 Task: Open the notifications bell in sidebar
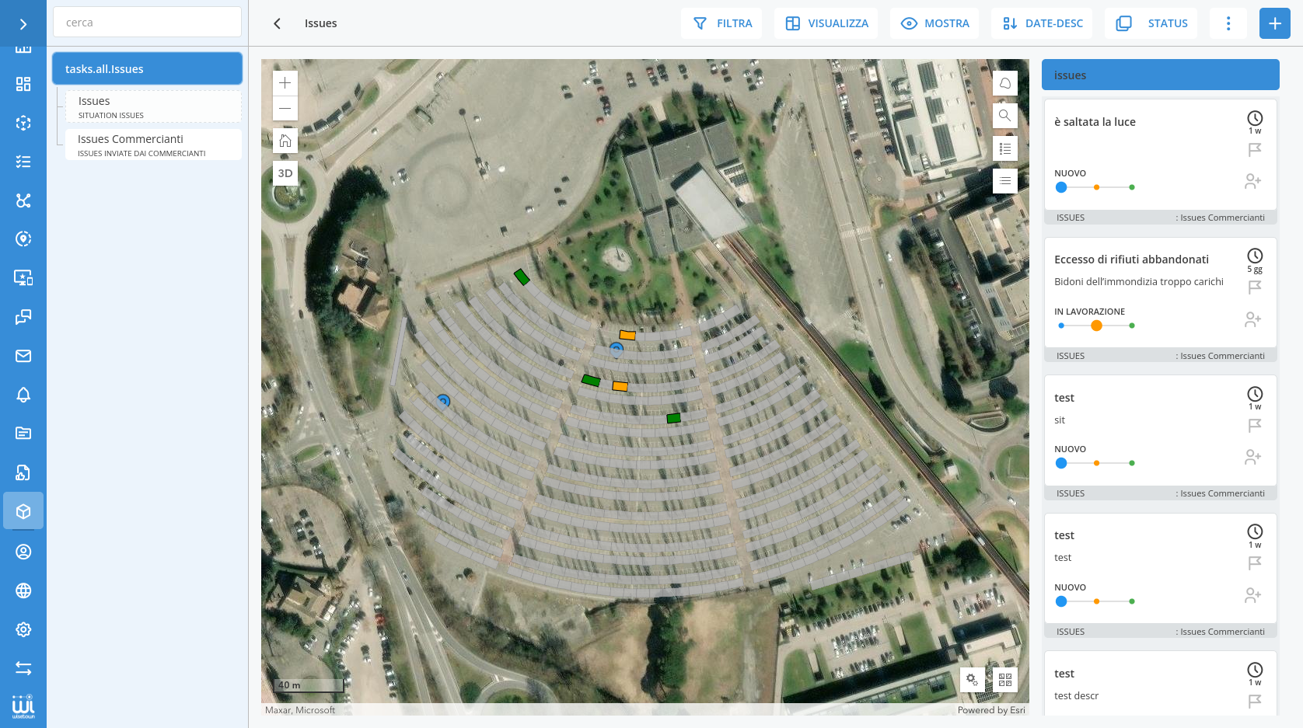[x=23, y=395]
